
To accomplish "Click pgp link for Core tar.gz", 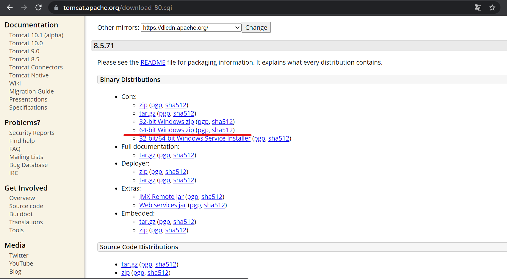I will tap(165, 113).
